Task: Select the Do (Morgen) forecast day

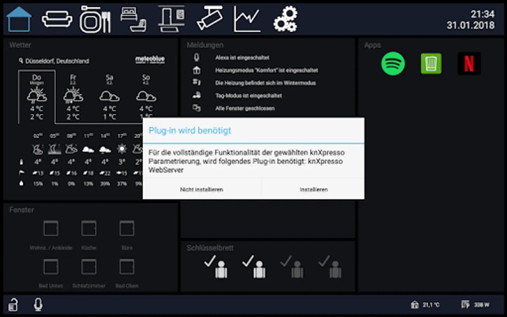Action: pos(37,97)
